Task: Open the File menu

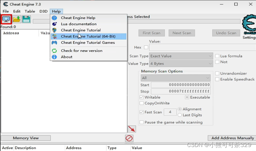Action: [x=6, y=11]
